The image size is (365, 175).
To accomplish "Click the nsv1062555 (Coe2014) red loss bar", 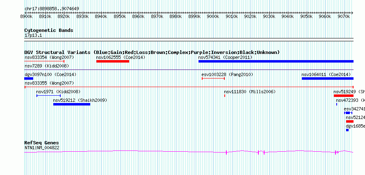I will click(x=113, y=61).
